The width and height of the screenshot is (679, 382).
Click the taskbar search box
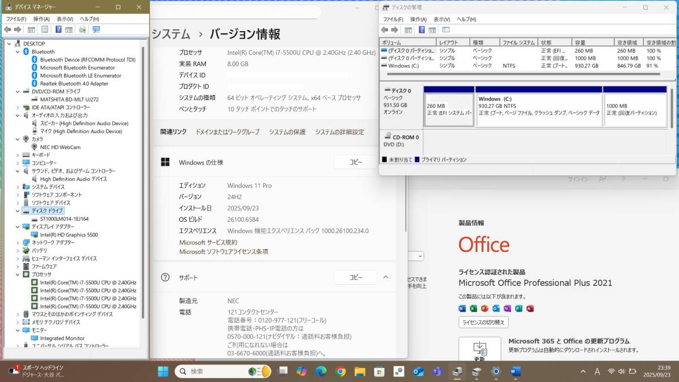pos(223,371)
